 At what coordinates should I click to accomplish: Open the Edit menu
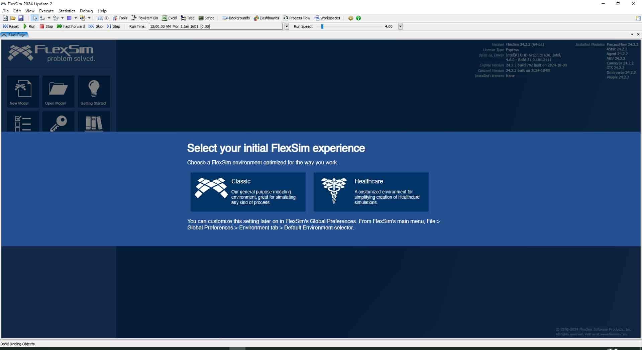tap(17, 11)
